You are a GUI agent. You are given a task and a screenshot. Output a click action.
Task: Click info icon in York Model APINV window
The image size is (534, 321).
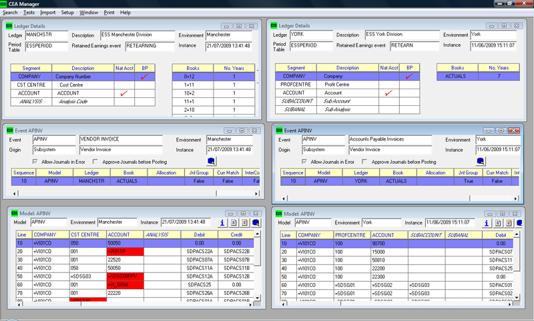tap(487, 223)
